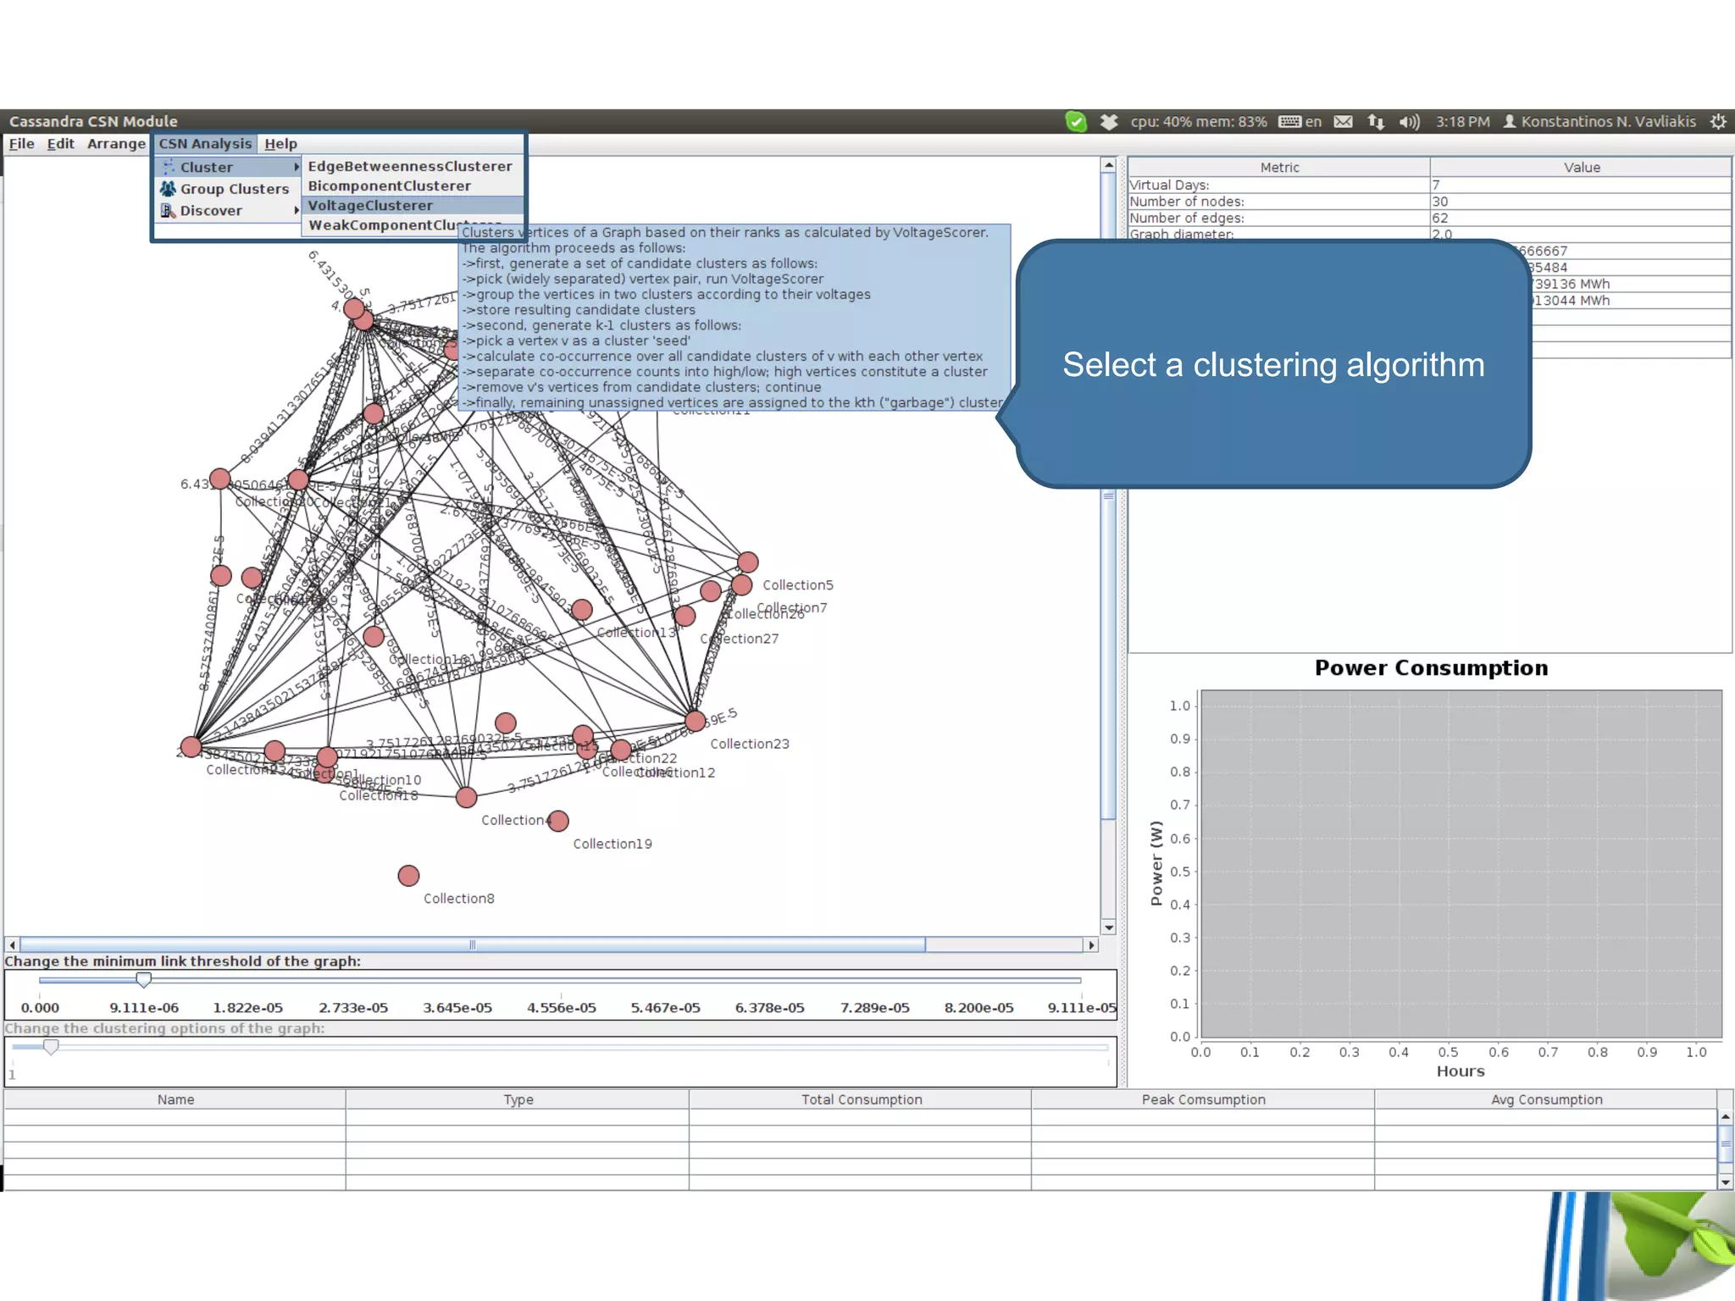This screenshot has width=1735, height=1301.
Task: Open the CSN Analysis menu
Action: pyautogui.click(x=205, y=144)
